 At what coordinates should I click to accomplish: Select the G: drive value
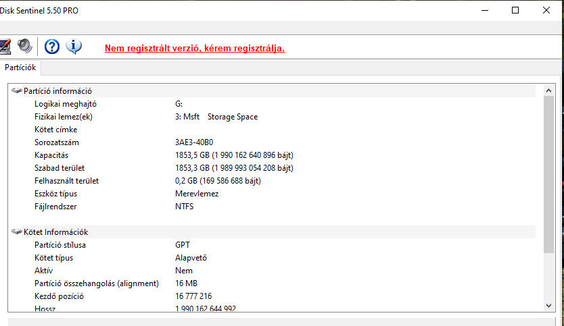179,104
